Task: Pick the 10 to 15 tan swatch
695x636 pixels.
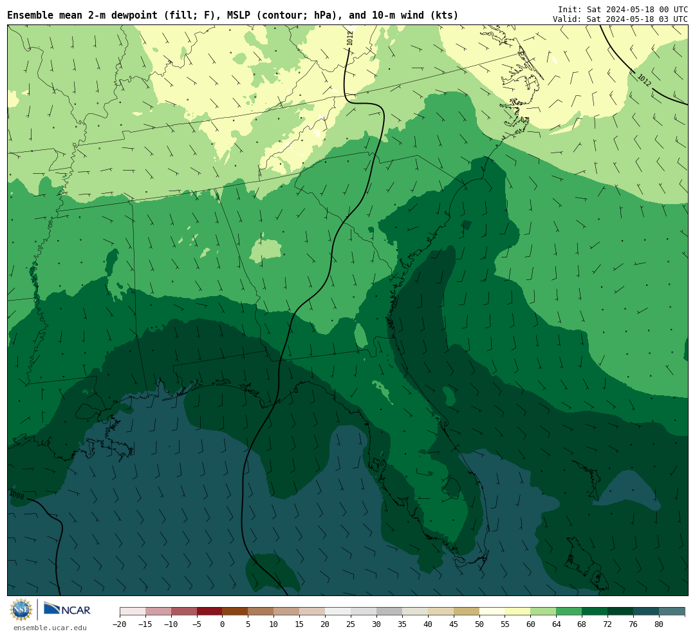Action: (x=287, y=612)
